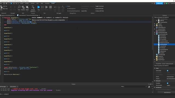The width and height of the screenshot is (175, 98).
Task: Click Toggle Comment action
Action: pyautogui.click(x=100, y=6)
